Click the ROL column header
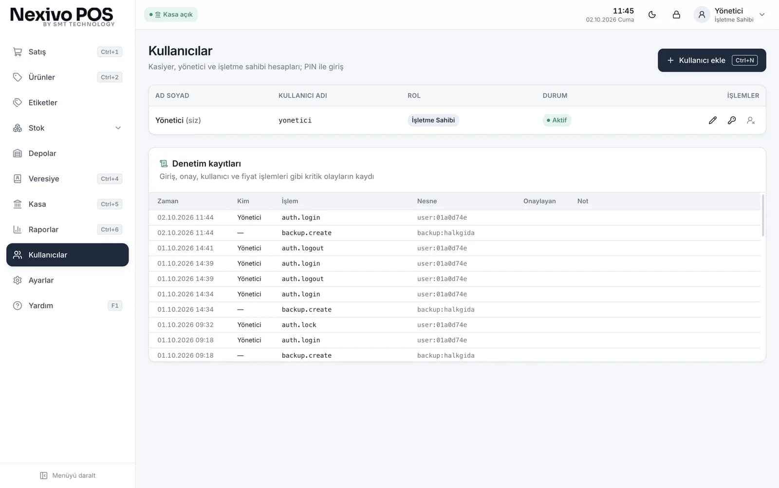779x488 pixels. 414,96
